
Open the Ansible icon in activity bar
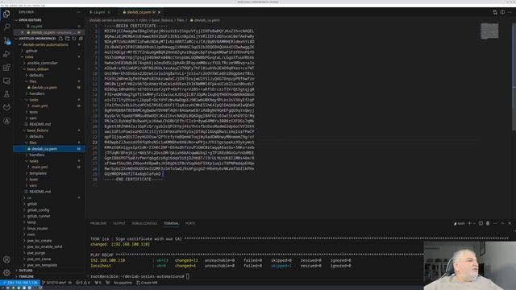click(x=6, y=121)
